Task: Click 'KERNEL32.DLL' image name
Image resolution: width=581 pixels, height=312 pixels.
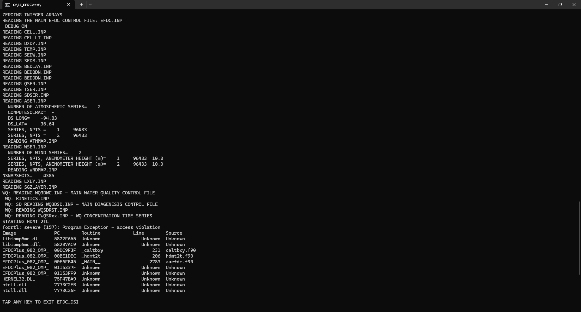Action: [x=19, y=279]
